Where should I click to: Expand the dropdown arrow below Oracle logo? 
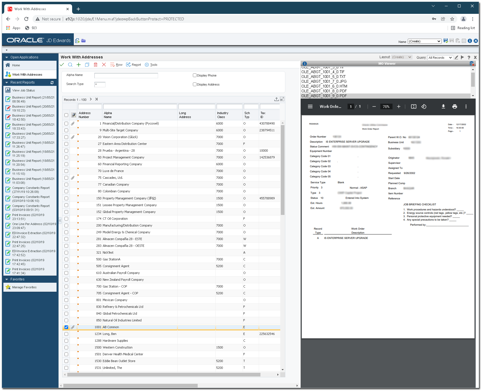tap(7, 50)
